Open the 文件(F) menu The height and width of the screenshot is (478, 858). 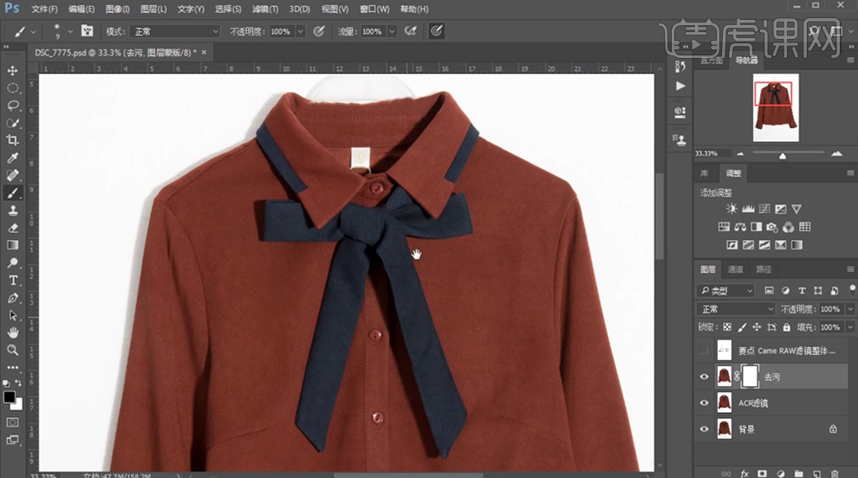(44, 9)
